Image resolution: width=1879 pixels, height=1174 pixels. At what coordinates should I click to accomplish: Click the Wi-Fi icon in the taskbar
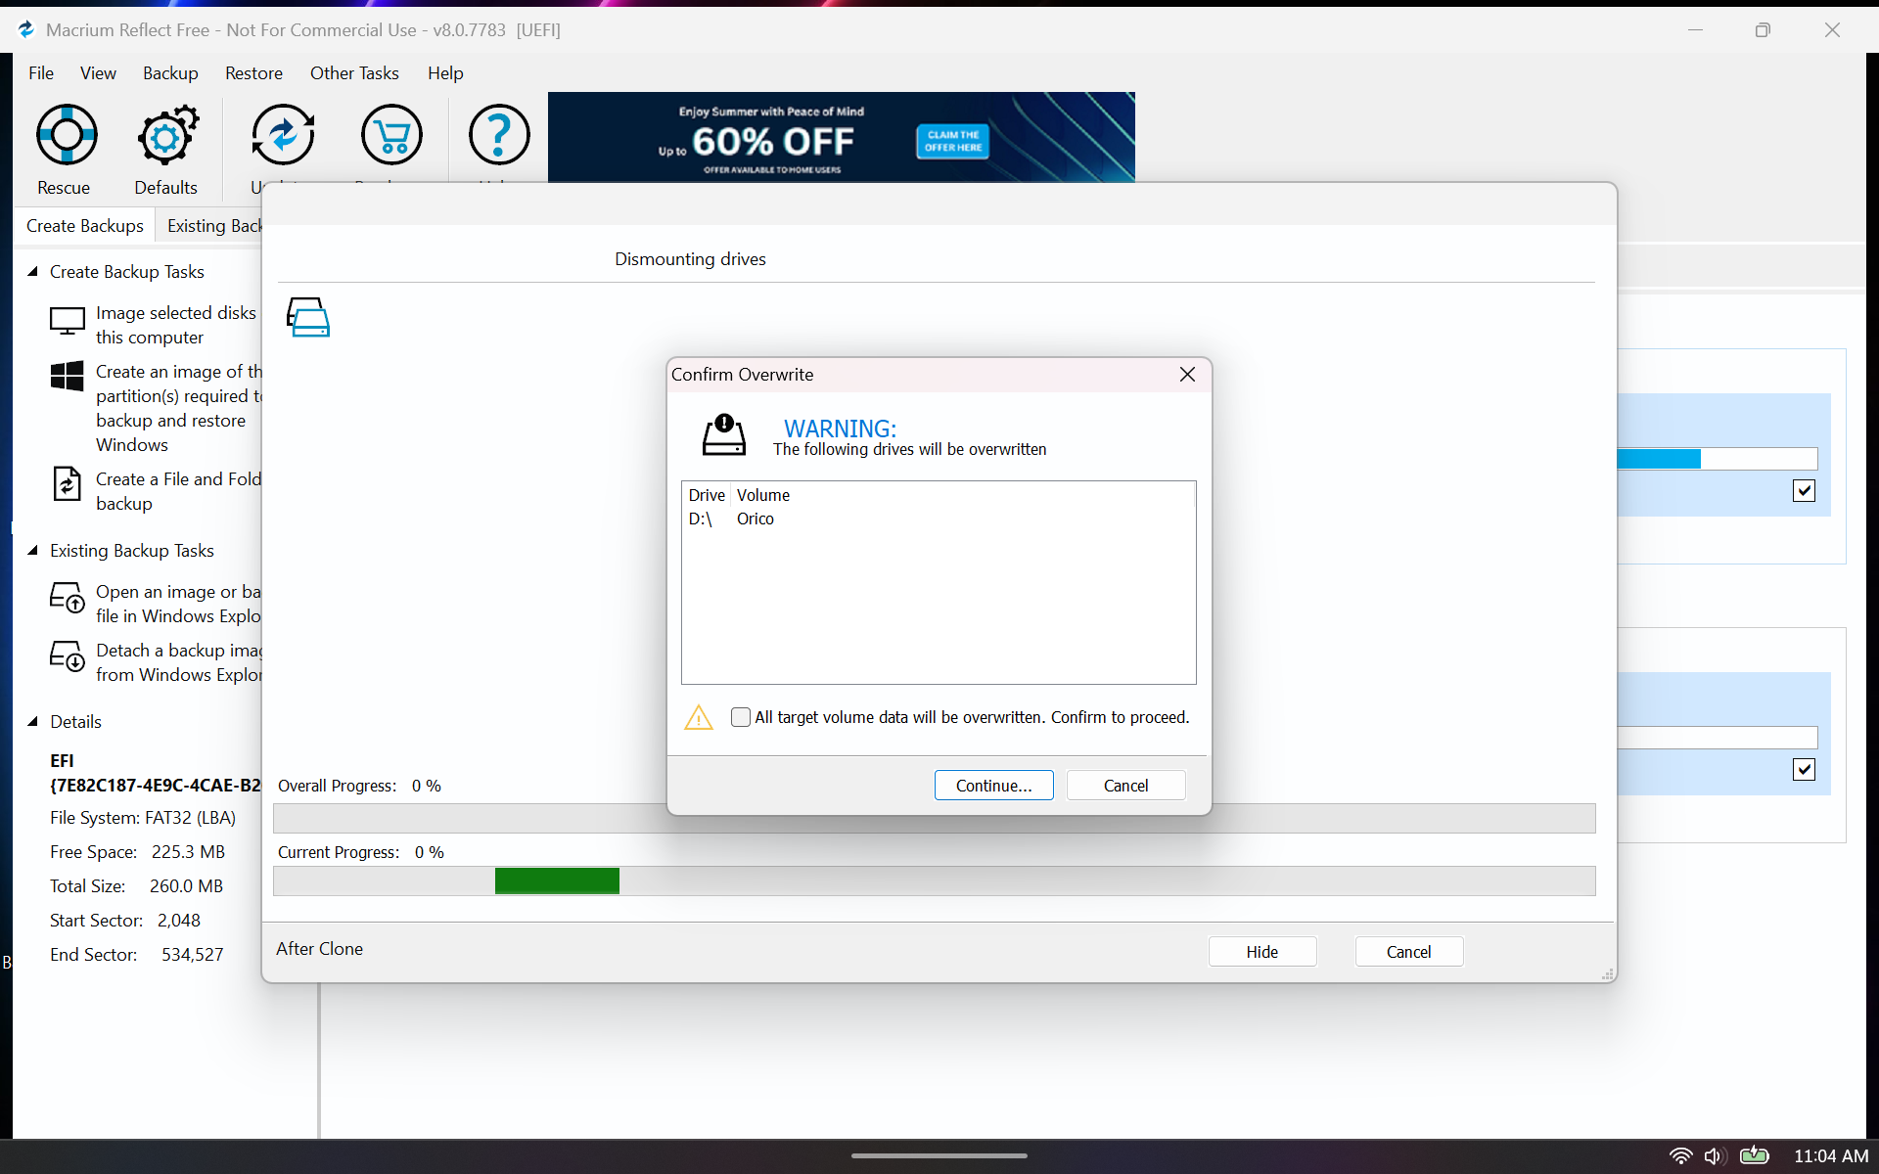click(1680, 1155)
